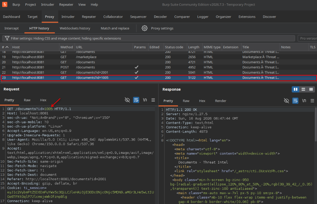The width and height of the screenshot is (317, 204).
Task: Sort by MIME type column header
Action: pyautogui.click(x=212, y=47)
